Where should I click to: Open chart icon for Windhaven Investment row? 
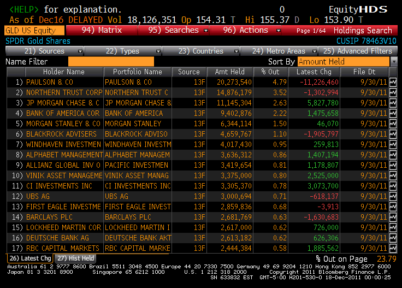tap(393, 145)
